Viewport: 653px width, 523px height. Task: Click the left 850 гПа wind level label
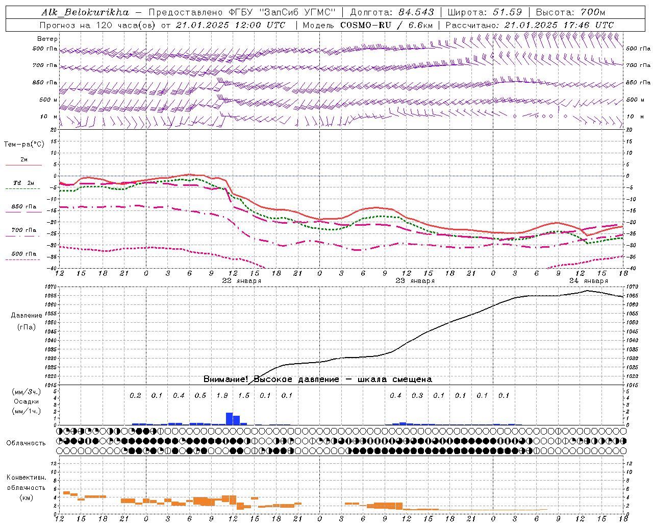45,82
